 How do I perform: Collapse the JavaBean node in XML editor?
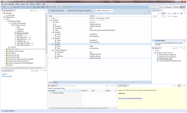50,20
